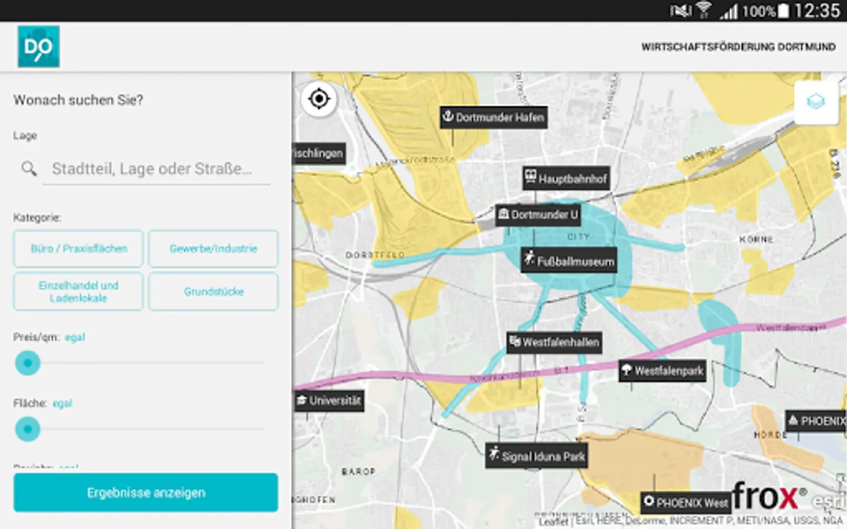Click the search magnifier icon
Viewport: 847px width, 529px height.
(x=29, y=169)
